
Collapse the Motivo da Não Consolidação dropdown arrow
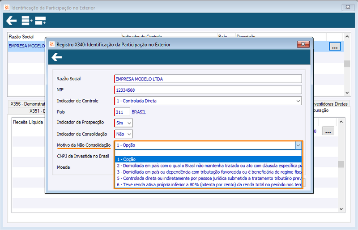pos(298,145)
